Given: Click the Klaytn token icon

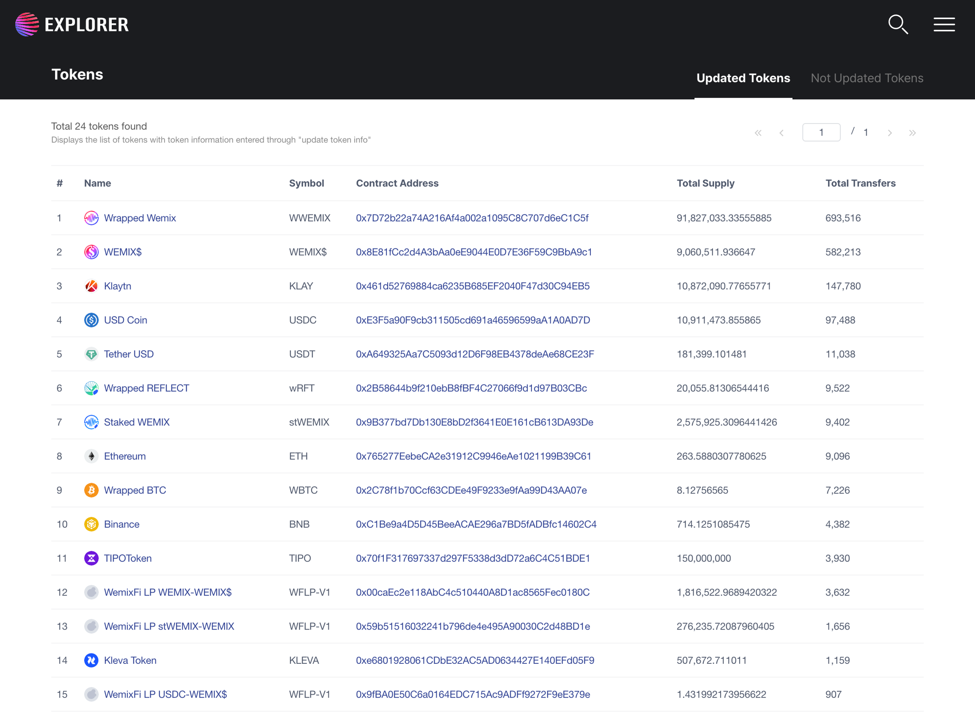Looking at the screenshot, I should [x=91, y=286].
